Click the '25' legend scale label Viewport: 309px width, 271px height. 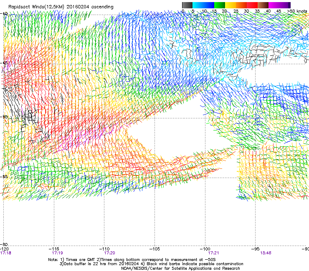[x=236, y=11]
